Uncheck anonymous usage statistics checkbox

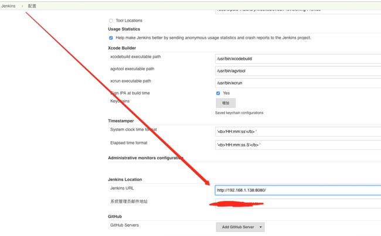pyautogui.click(x=111, y=38)
